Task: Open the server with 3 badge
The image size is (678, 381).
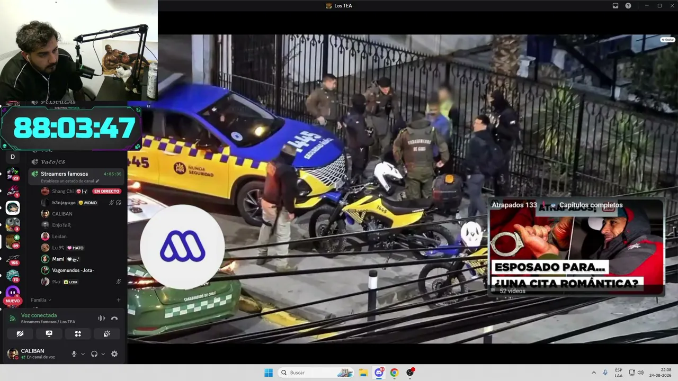Action: tap(13, 224)
